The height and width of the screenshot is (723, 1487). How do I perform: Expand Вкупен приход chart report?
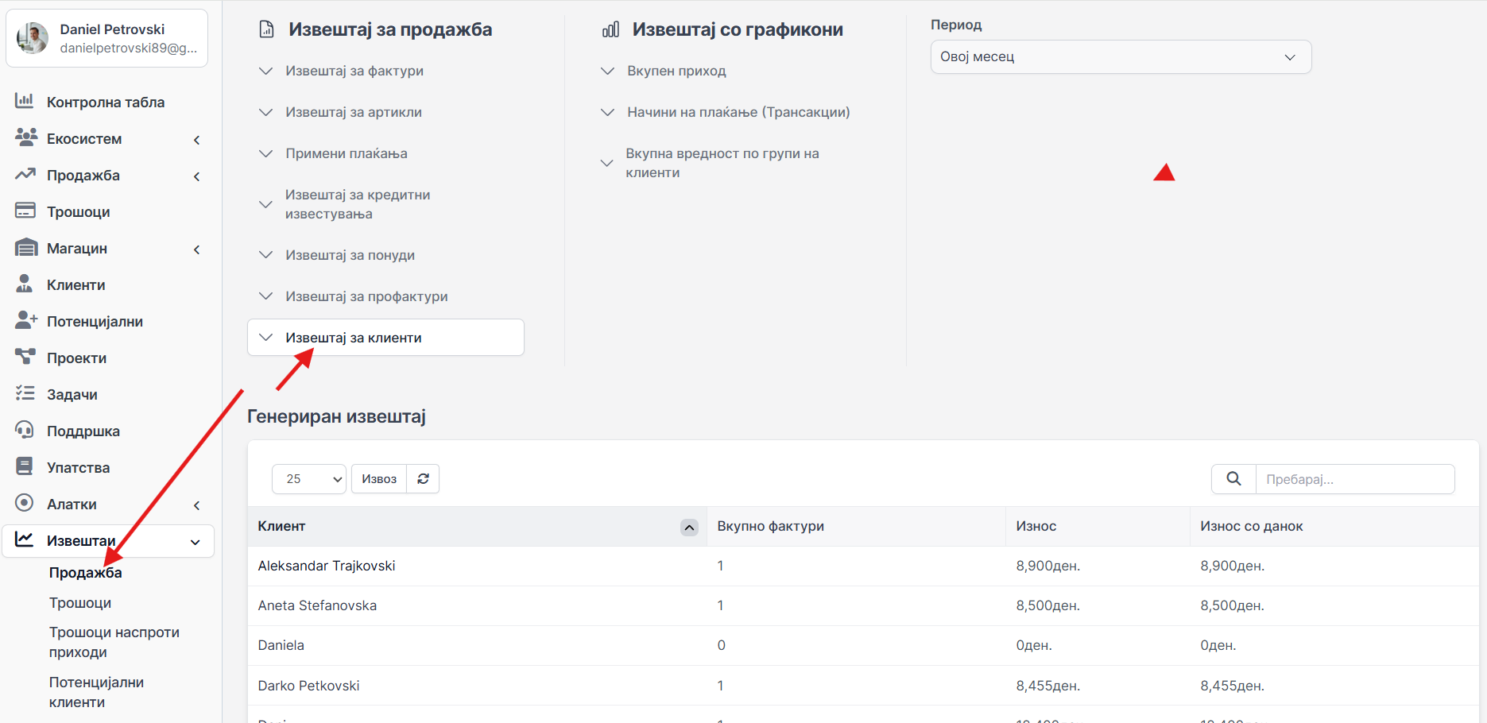[x=676, y=71]
